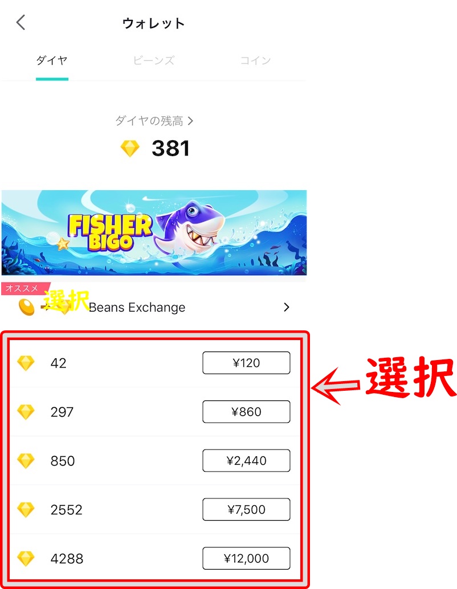The image size is (457, 589).
Task: Buy 297 diamonds for ¥860
Action: [x=246, y=412]
